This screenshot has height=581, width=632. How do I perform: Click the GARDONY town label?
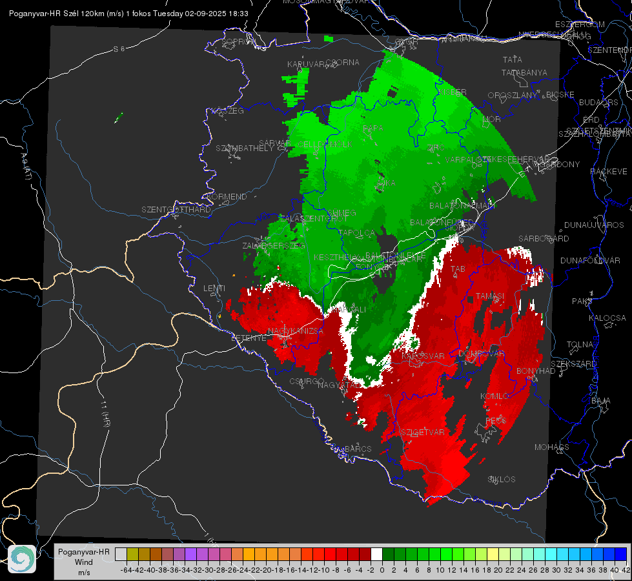(x=562, y=165)
